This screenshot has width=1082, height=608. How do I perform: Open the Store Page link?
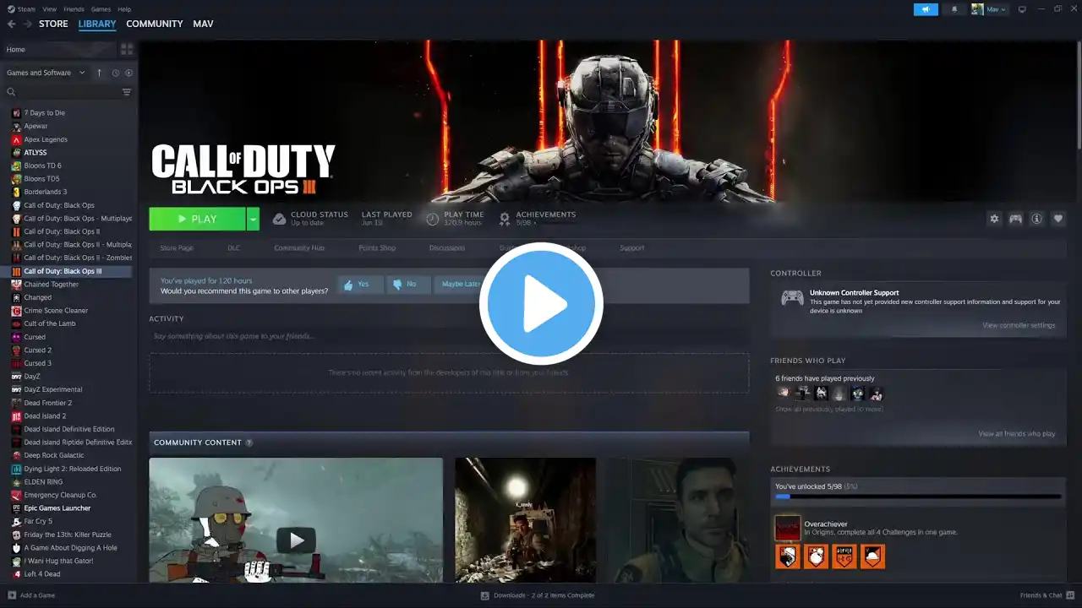[177, 248]
